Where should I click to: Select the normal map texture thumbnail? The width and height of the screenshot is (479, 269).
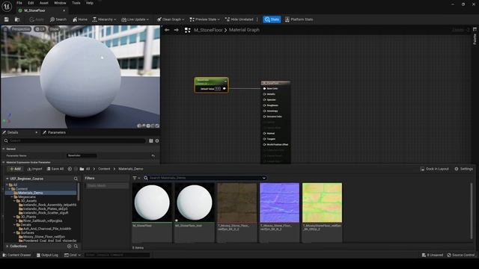tap(279, 202)
